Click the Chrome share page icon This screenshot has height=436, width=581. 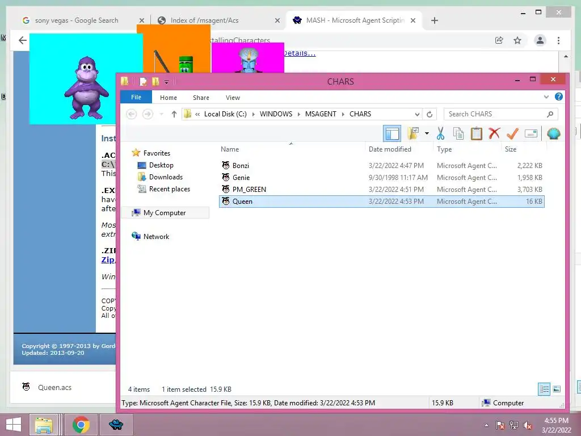[499, 40]
